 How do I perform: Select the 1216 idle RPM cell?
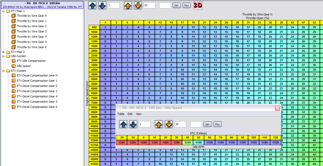coord(188,142)
